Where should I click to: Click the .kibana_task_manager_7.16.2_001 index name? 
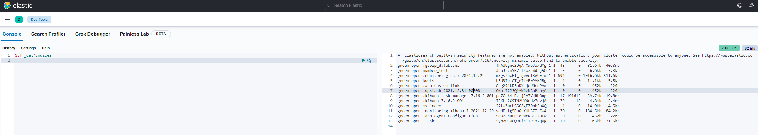pyautogui.click(x=458, y=96)
